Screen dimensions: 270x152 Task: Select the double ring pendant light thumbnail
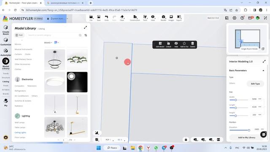point(55,60)
